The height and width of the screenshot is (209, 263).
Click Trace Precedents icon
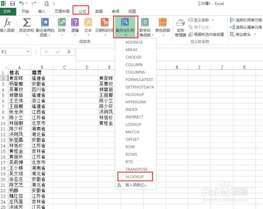point(232,20)
